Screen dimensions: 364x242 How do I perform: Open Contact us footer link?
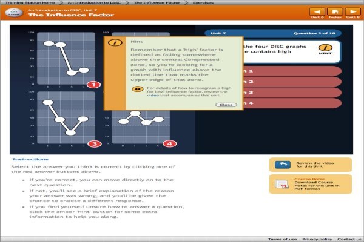click(349, 239)
